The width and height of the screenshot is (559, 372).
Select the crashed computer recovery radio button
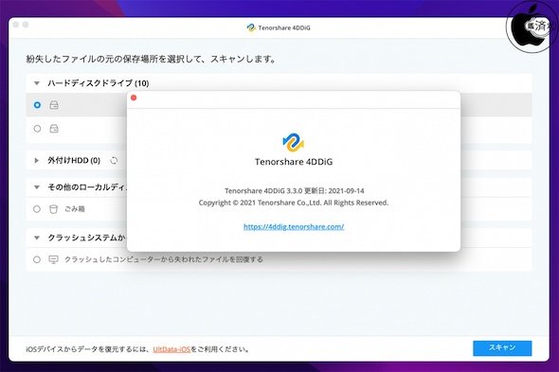[x=37, y=259]
